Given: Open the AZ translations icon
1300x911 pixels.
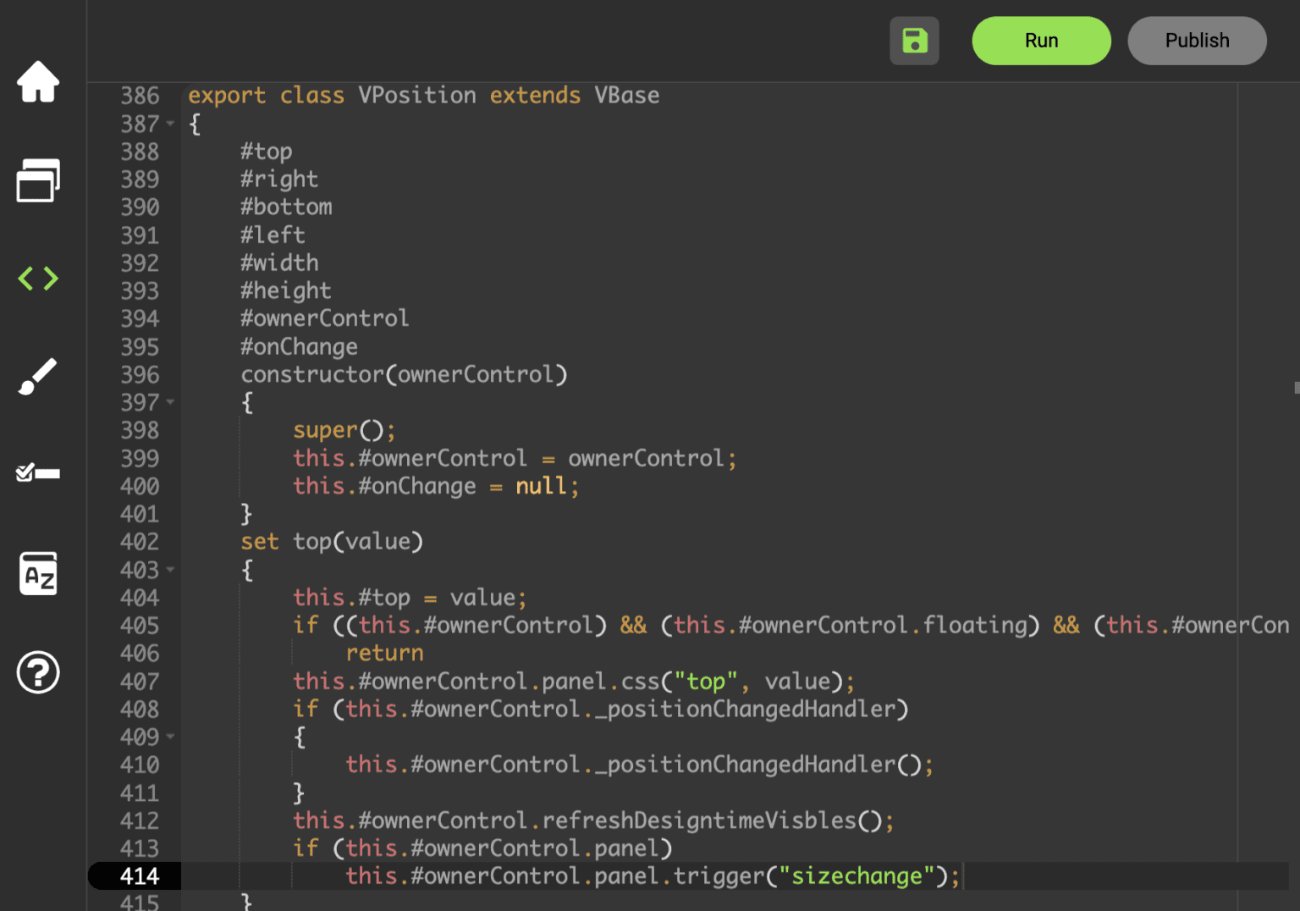Looking at the screenshot, I should coord(38,574).
